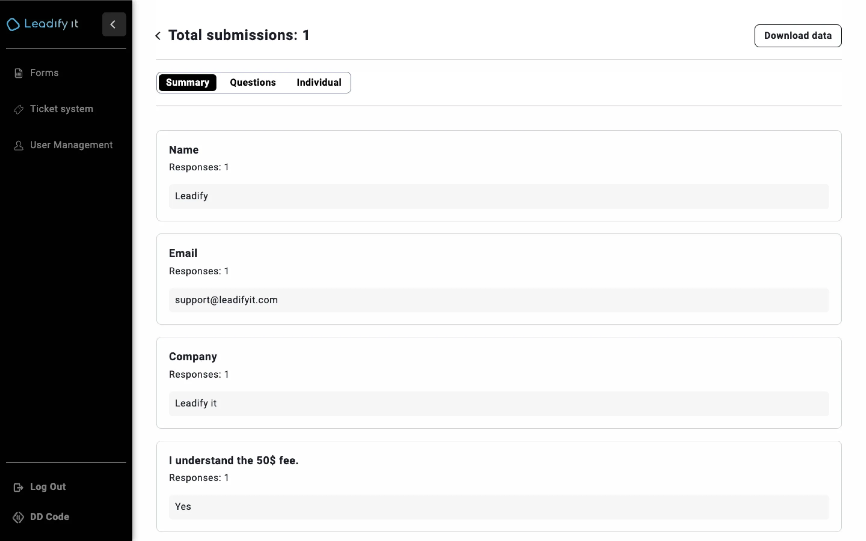Click the Download data button
The height and width of the screenshot is (541, 866).
(x=798, y=35)
